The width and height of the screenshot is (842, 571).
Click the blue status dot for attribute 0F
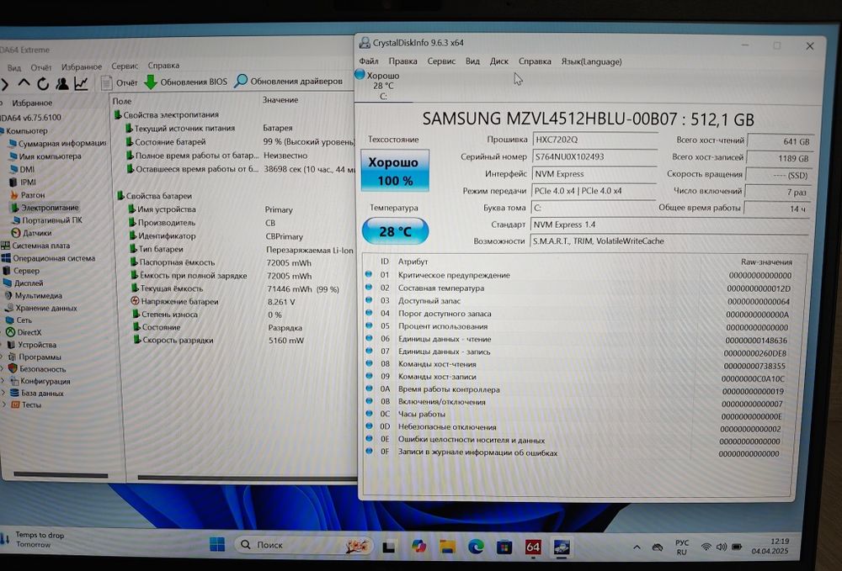tap(369, 452)
